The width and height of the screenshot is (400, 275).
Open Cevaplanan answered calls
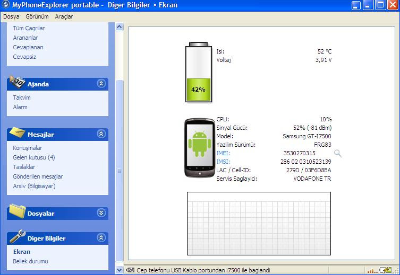(x=28, y=47)
